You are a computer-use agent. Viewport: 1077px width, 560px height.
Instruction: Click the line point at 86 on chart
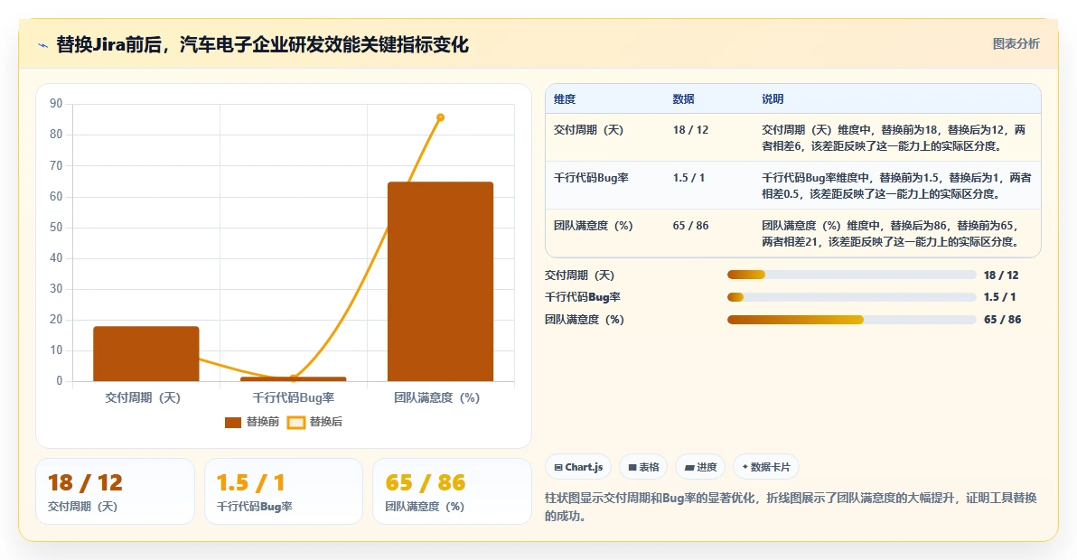click(x=440, y=117)
